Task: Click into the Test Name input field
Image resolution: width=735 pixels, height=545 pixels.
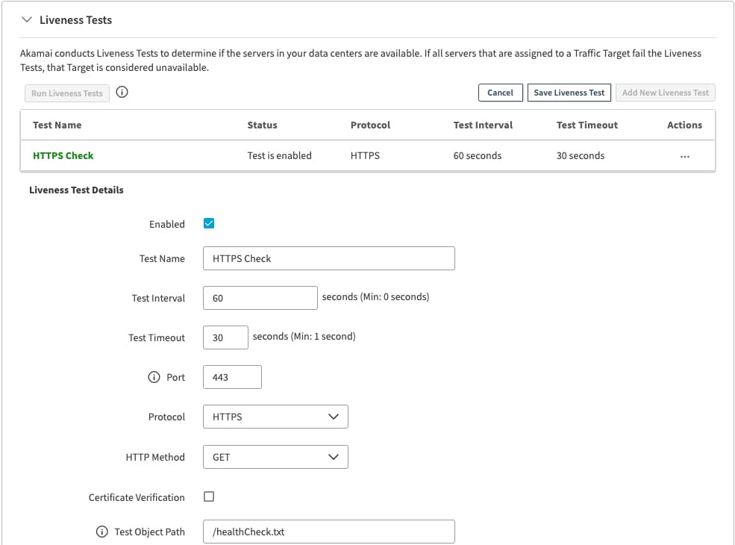Action: point(328,258)
